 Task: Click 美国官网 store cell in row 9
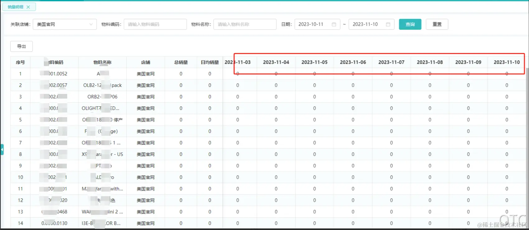click(x=146, y=166)
